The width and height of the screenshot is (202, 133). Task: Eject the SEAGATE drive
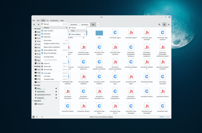click(56, 98)
